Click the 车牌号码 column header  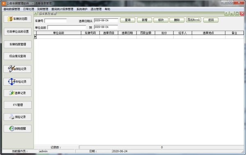coord(90,33)
